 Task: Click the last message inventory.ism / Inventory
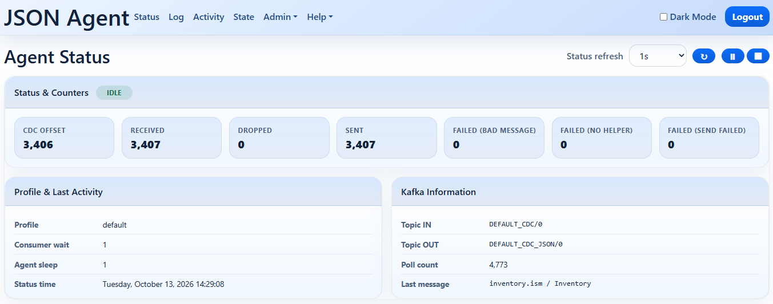coord(540,283)
